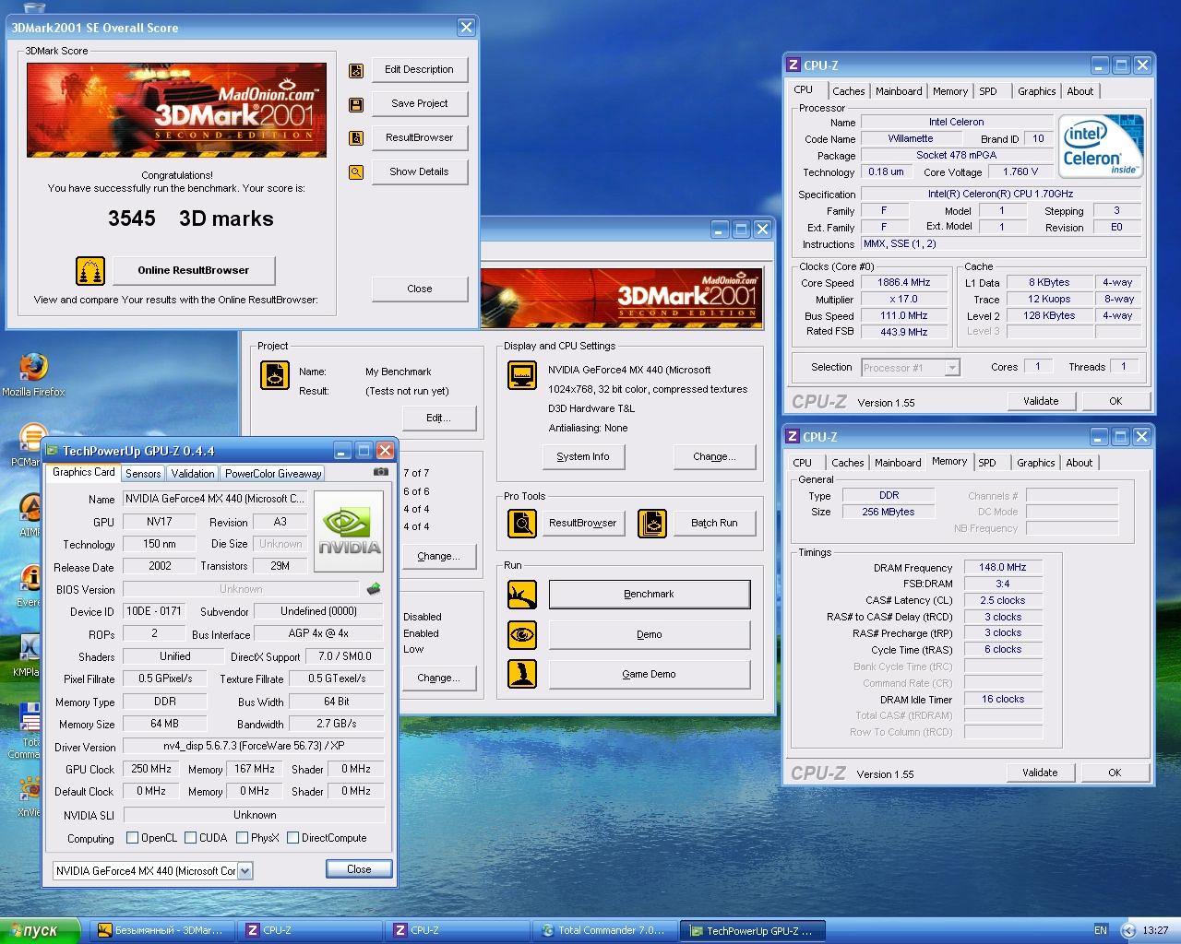This screenshot has width=1181, height=944.
Task: Click the project Edit... button
Action: click(438, 418)
